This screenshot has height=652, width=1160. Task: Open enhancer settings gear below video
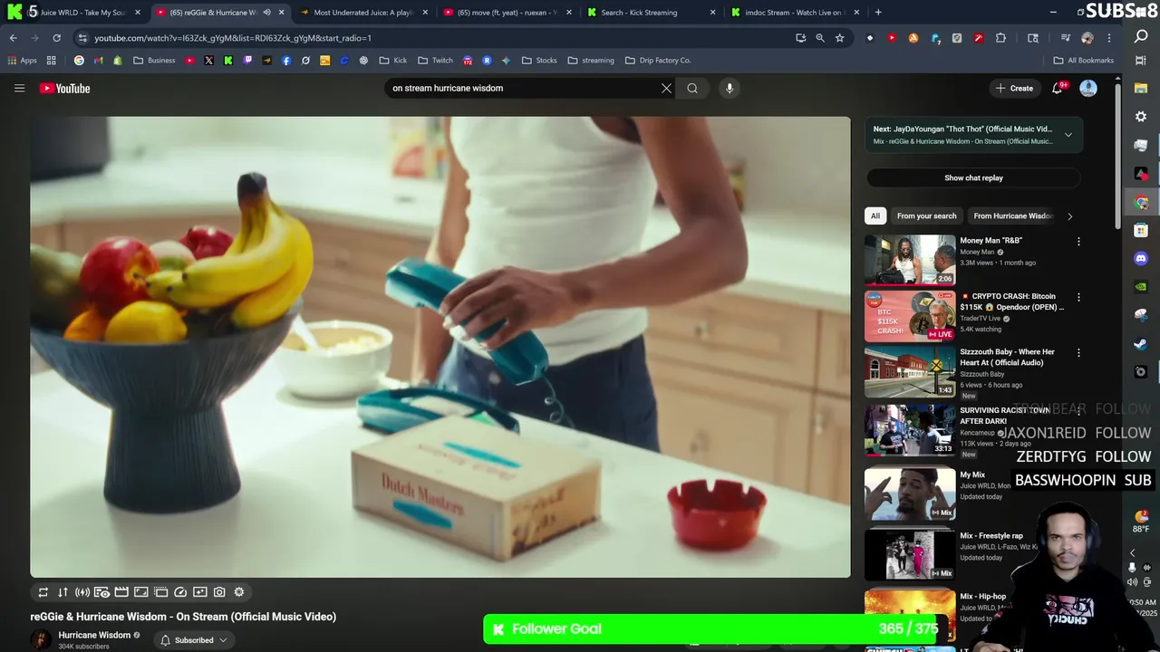point(239,592)
